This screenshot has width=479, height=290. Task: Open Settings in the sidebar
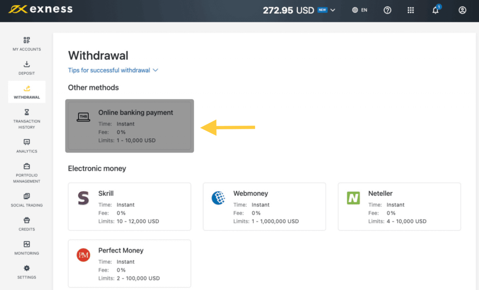pyautogui.click(x=27, y=272)
